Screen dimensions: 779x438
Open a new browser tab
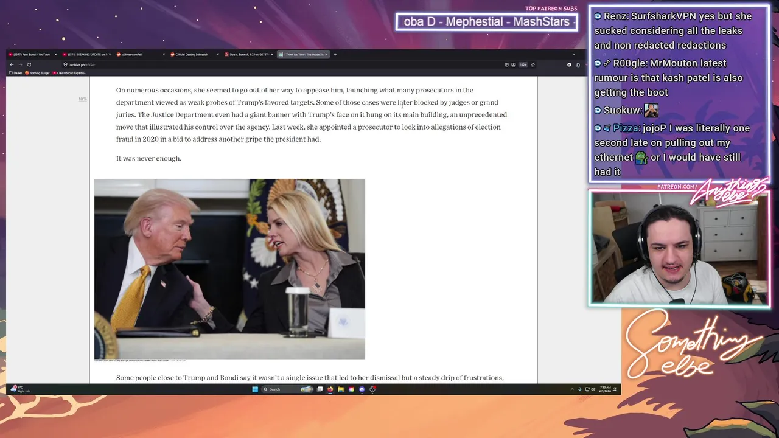coord(335,54)
